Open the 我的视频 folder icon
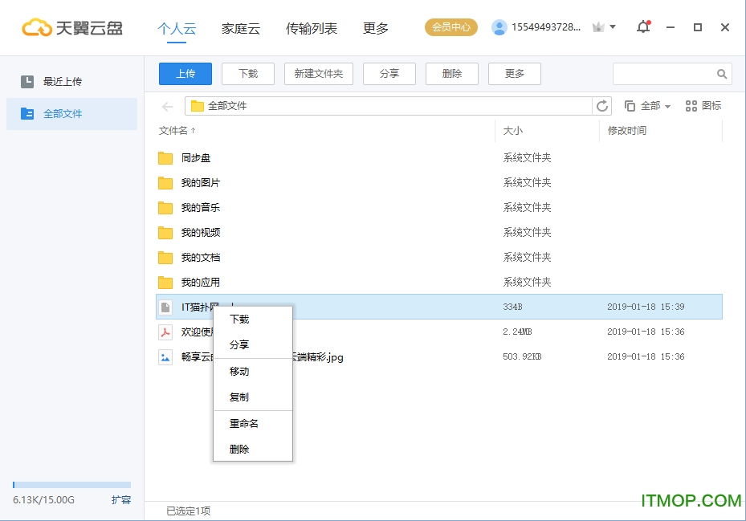 point(165,233)
